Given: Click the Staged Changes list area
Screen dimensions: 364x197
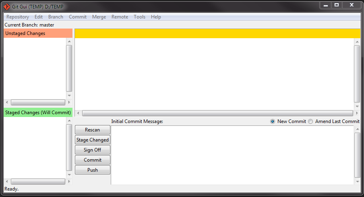Looking at the screenshot, I should tap(35, 148).
